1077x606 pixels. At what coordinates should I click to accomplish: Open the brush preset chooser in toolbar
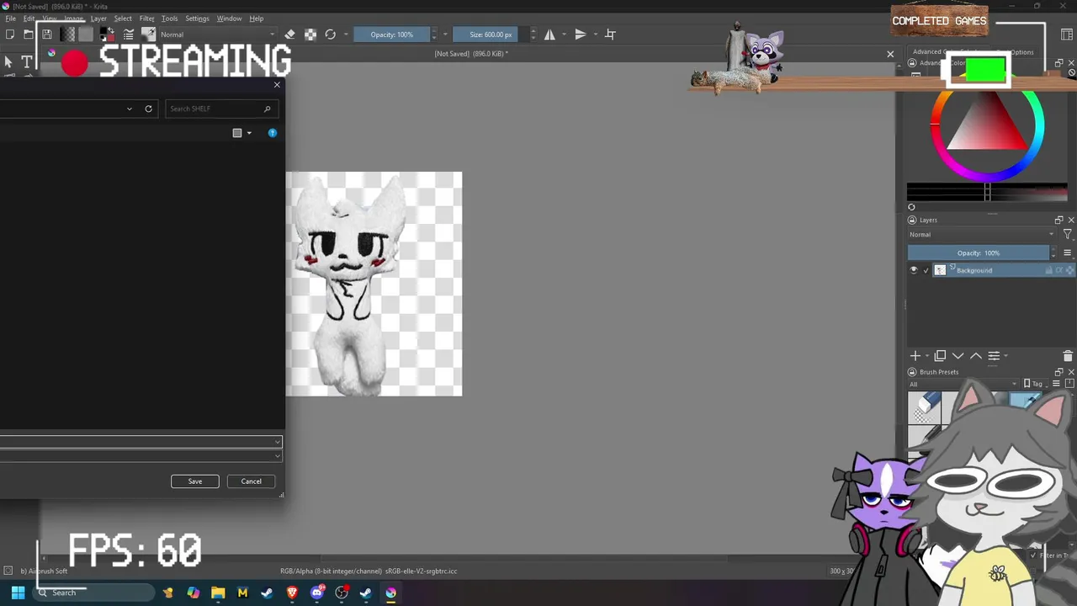click(x=148, y=35)
